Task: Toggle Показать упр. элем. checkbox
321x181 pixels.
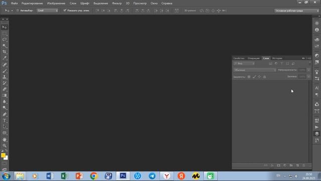Action: coord(65,10)
